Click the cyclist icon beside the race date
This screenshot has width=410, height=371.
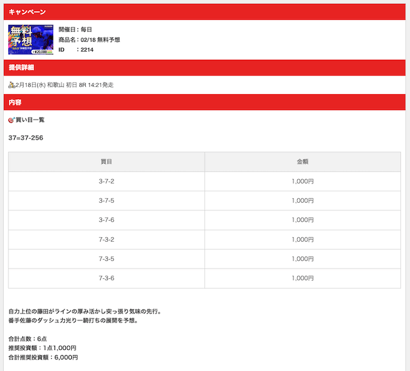click(12, 84)
